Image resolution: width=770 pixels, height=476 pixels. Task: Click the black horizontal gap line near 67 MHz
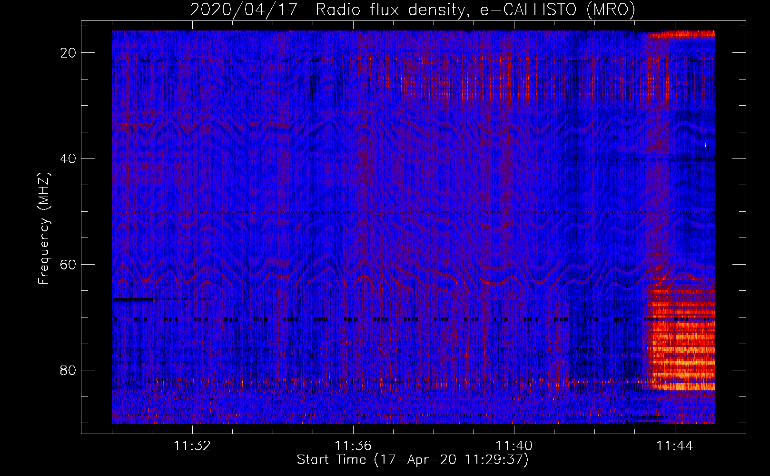pyautogui.click(x=133, y=299)
